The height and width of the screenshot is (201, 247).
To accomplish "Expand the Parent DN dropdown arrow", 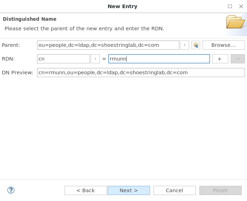I will (x=185, y=45).
